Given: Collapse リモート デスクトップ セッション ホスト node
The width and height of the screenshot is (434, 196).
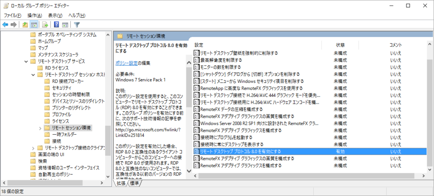Looking at the screenshot, I should click(33, 75).
